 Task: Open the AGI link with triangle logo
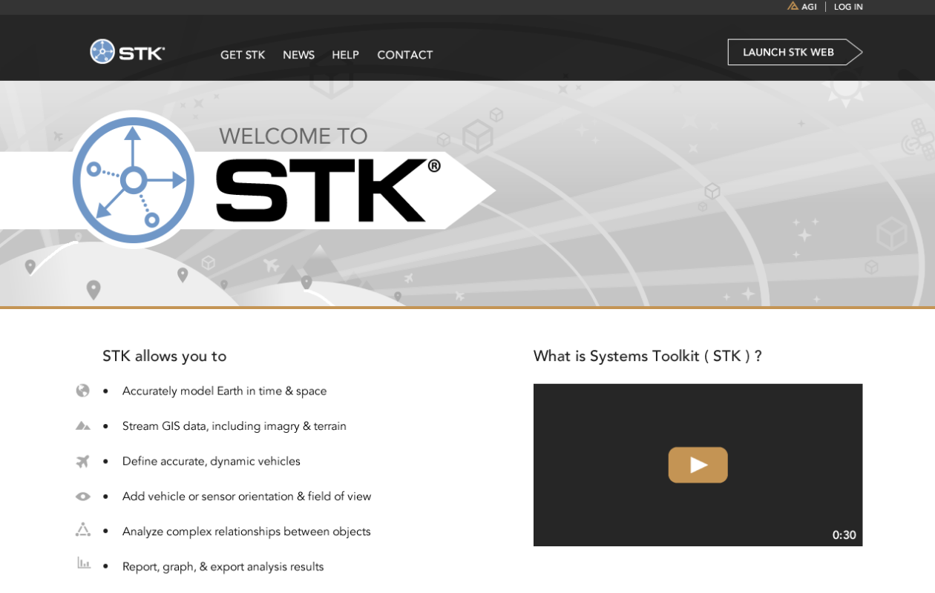pos(802,7)
